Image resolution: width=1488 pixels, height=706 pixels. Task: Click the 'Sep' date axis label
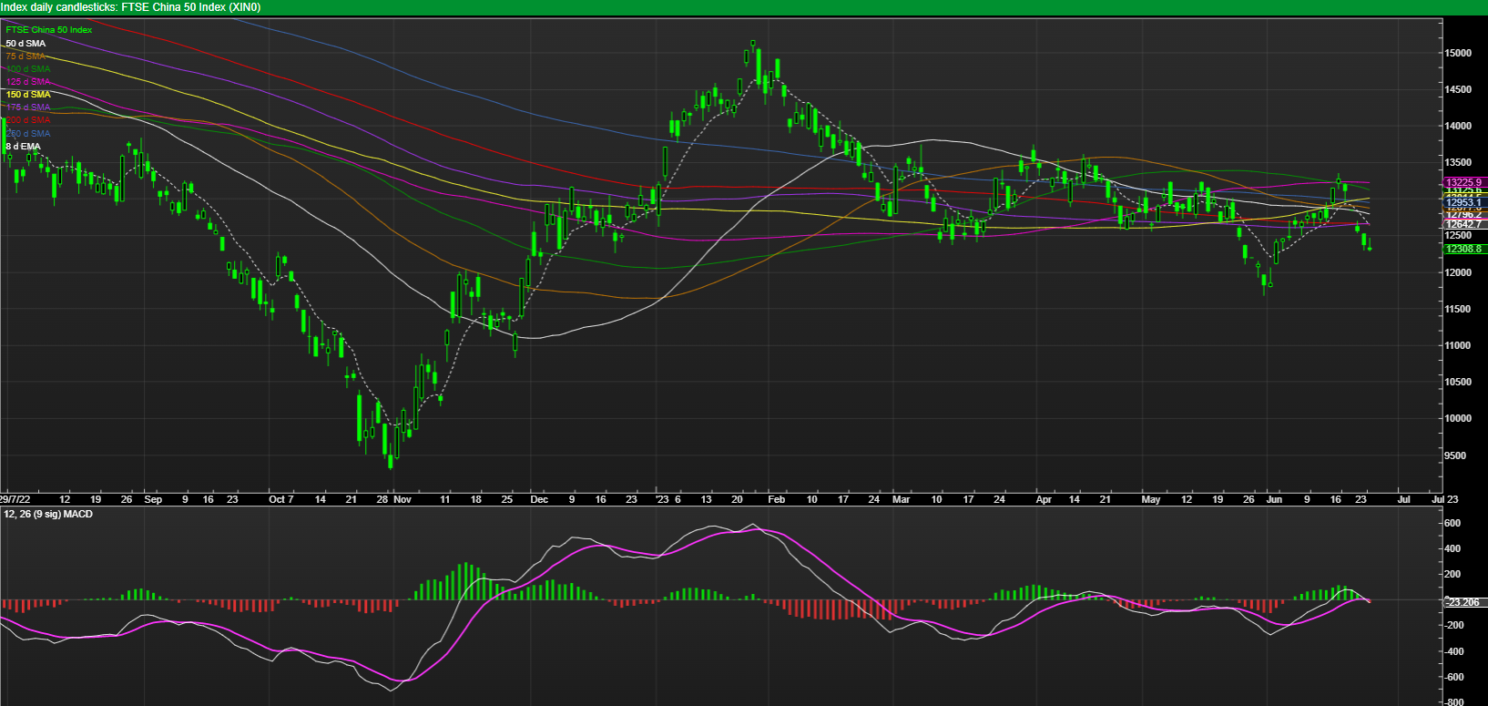point(153,499)
